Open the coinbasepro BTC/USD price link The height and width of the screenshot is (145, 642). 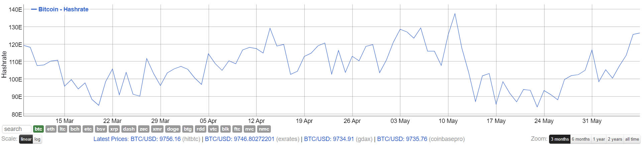tap(421, 139)
